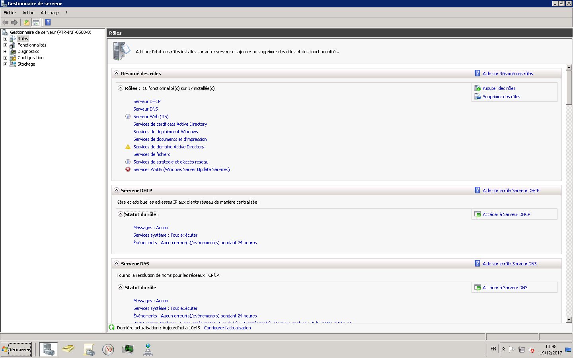Click the Up one level folder icon
This screenshot has height=358, width=573.
click(x=27, y=22)
